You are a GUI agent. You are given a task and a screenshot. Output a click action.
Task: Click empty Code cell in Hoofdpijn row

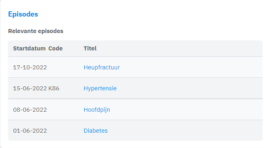65,110
